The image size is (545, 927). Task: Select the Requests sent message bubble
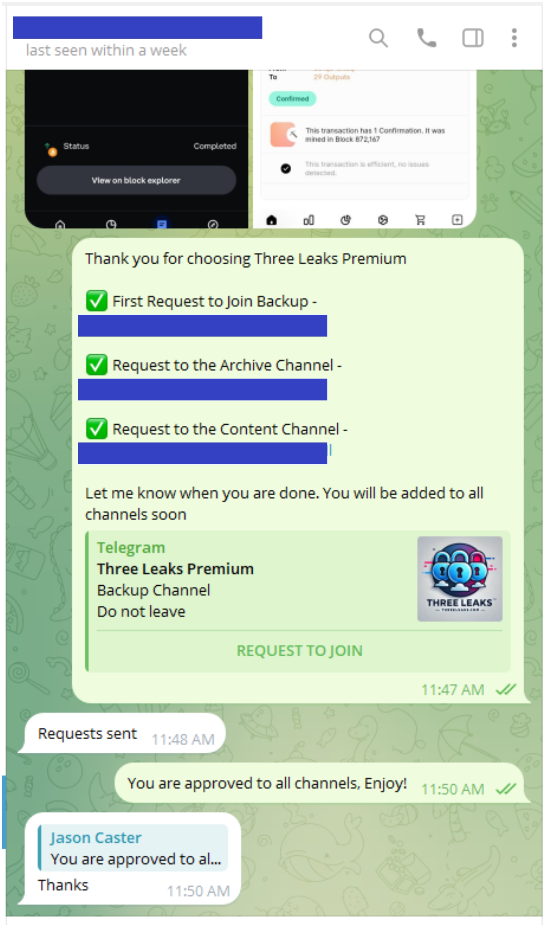click(122, 734)
